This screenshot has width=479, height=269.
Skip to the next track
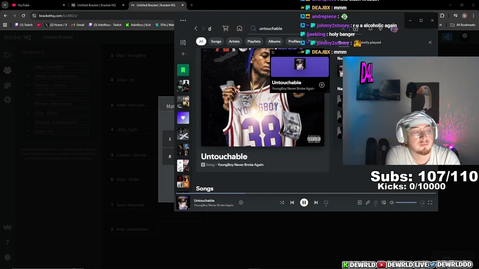[x=316, y=202]
